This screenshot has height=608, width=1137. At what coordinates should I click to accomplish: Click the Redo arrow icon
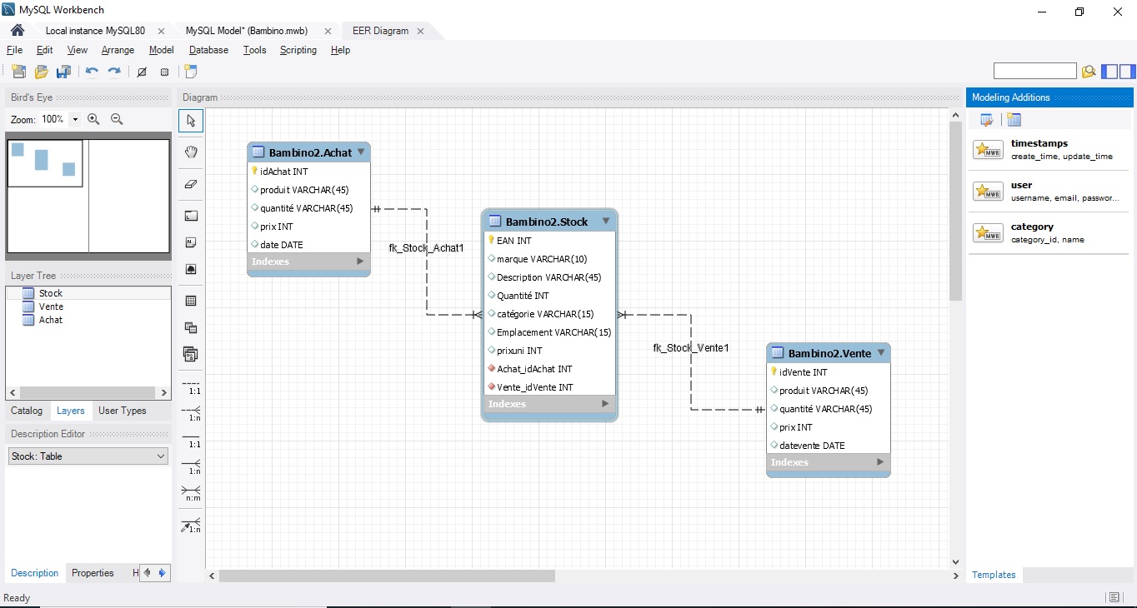pyautogui.click(x=114, y=72)
